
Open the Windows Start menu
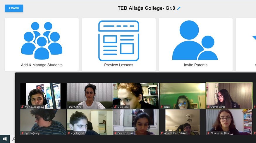[5, 139]
